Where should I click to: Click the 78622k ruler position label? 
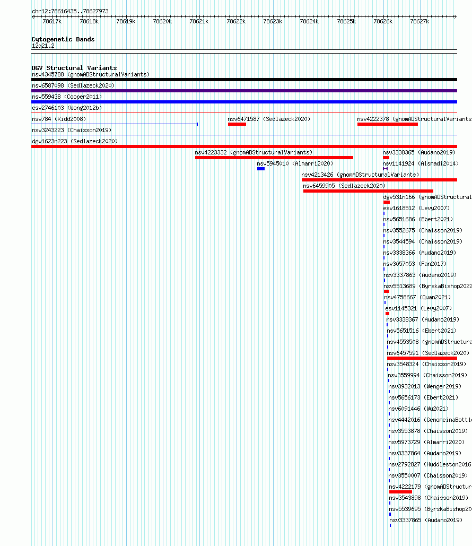tap(236, 22)
